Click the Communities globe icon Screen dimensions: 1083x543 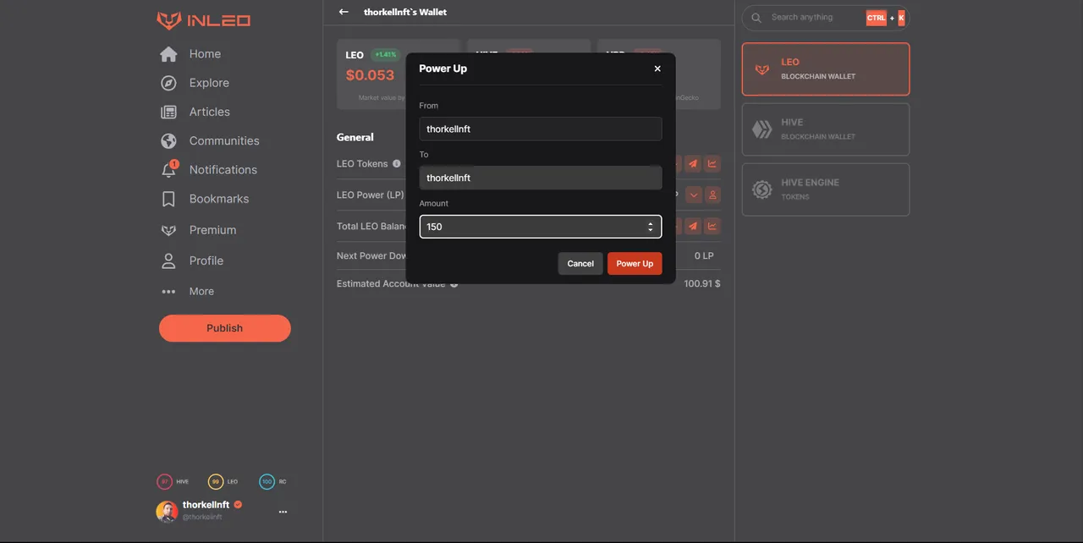168,140
